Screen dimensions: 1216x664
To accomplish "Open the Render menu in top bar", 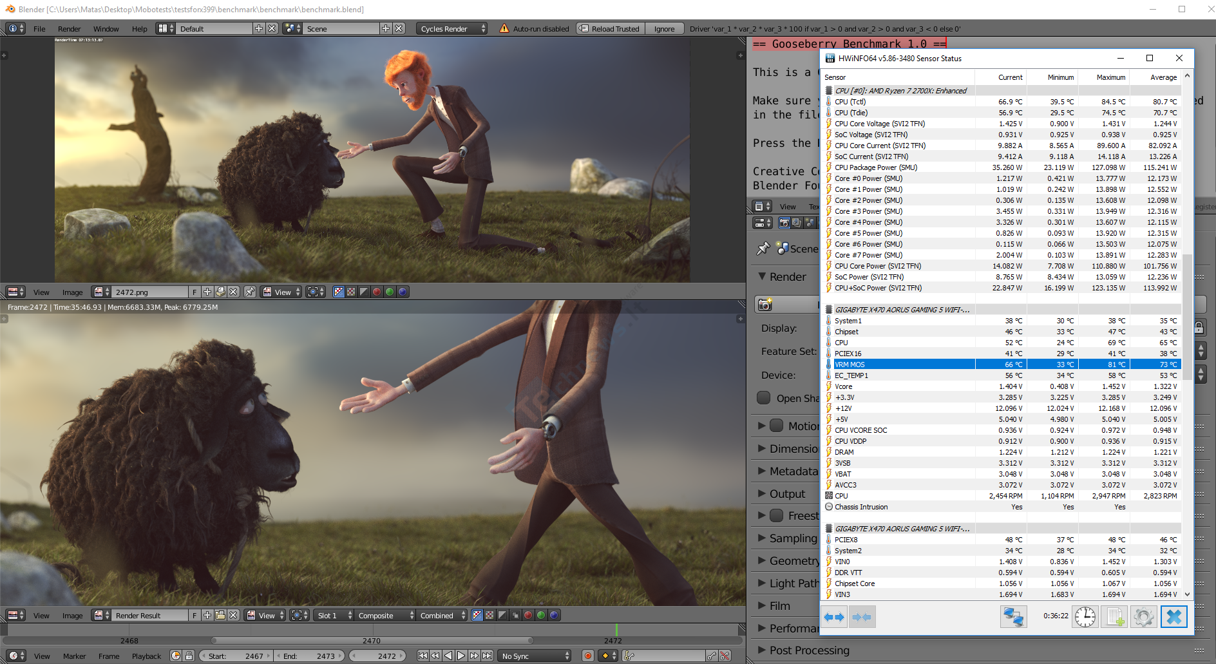I will 69,29.
